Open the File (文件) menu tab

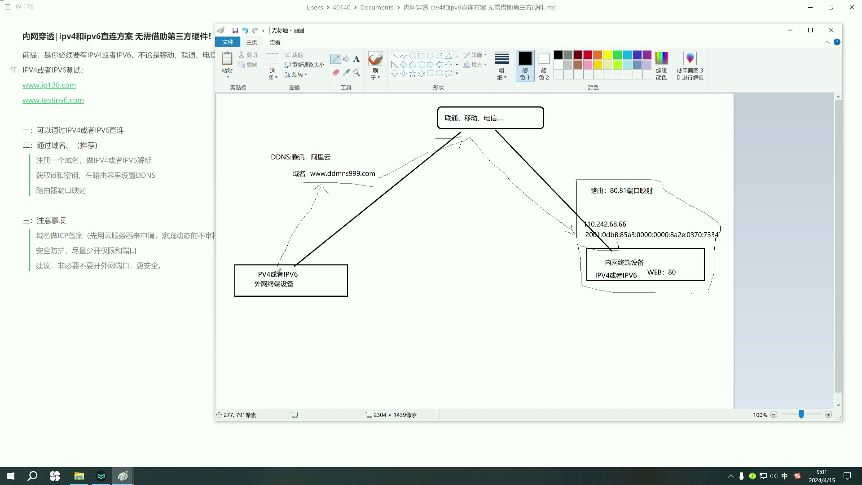click(228, 42)
